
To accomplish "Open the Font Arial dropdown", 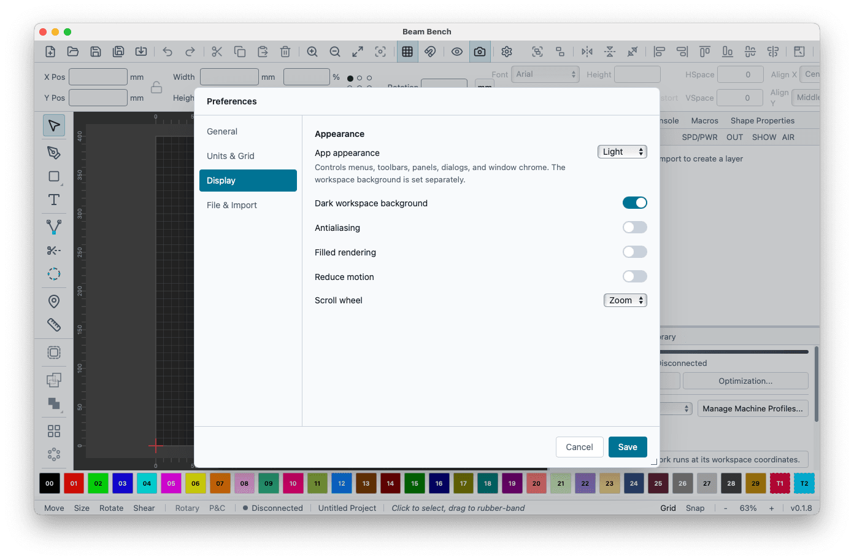I will point(545,74).
